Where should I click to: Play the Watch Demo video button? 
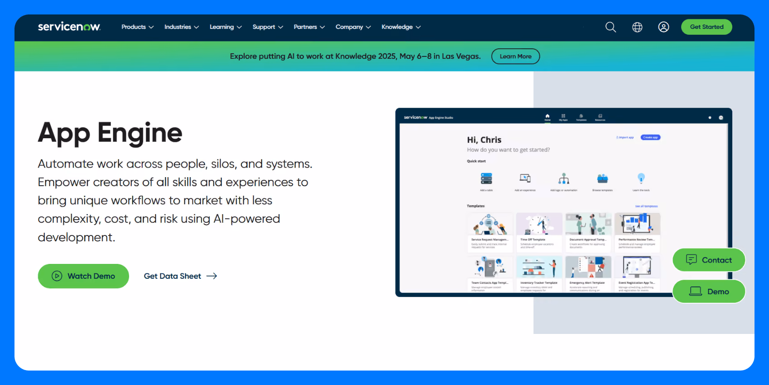click(83, 276)
